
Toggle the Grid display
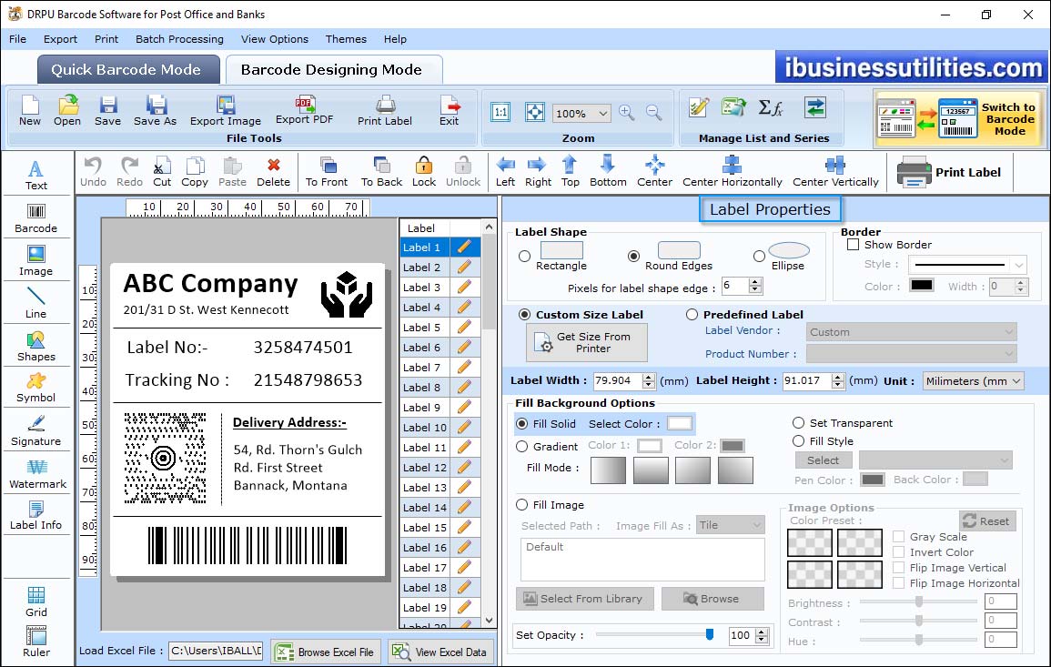point(36,601)
